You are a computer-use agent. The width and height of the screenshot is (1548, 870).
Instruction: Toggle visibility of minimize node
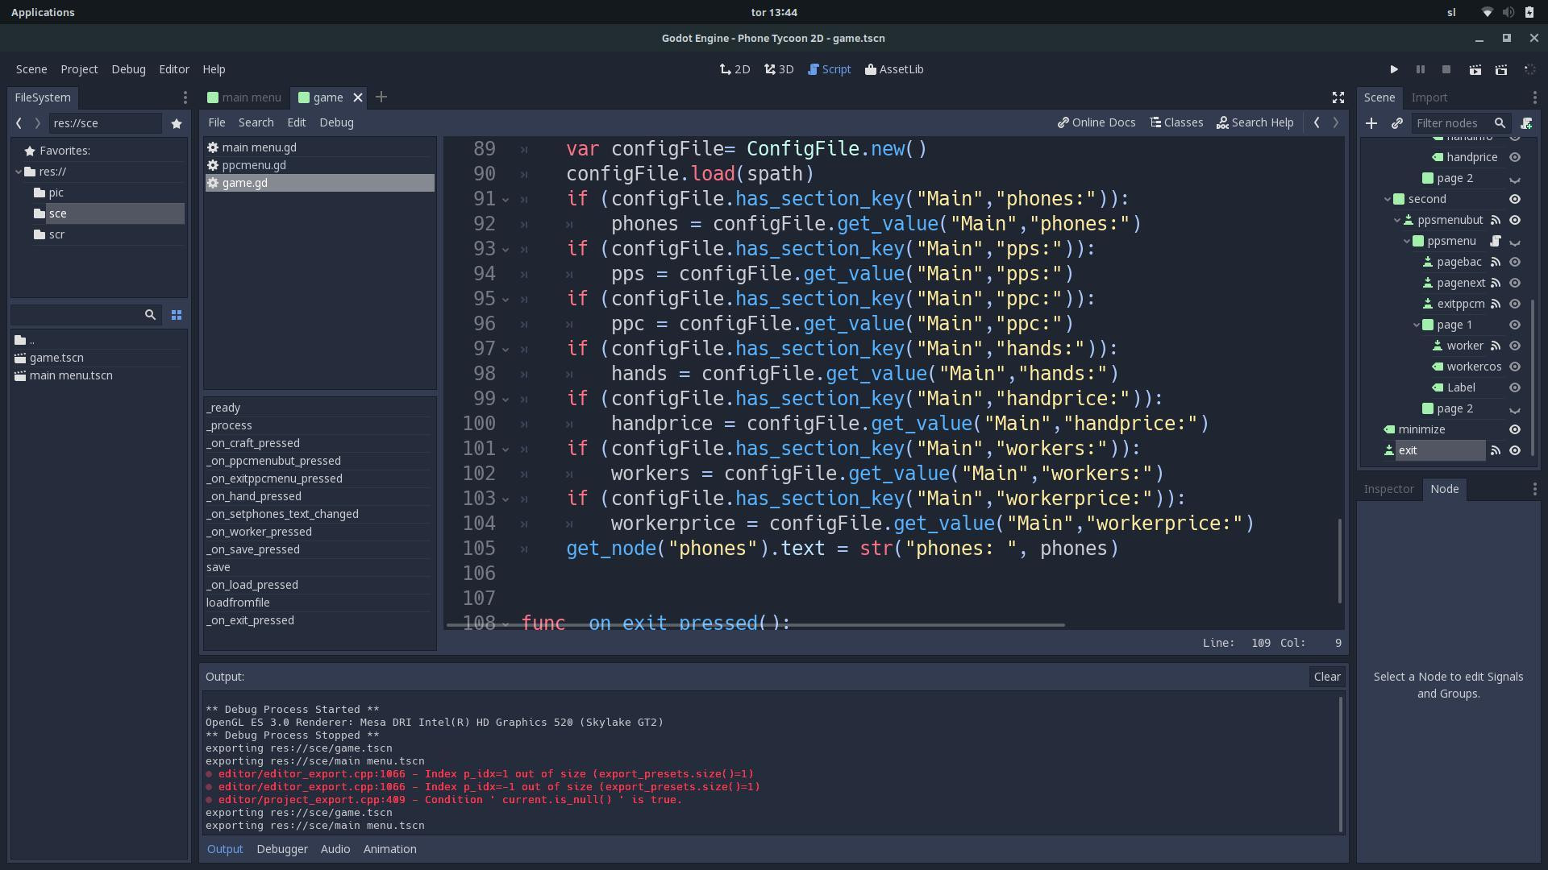(1515, 429)
